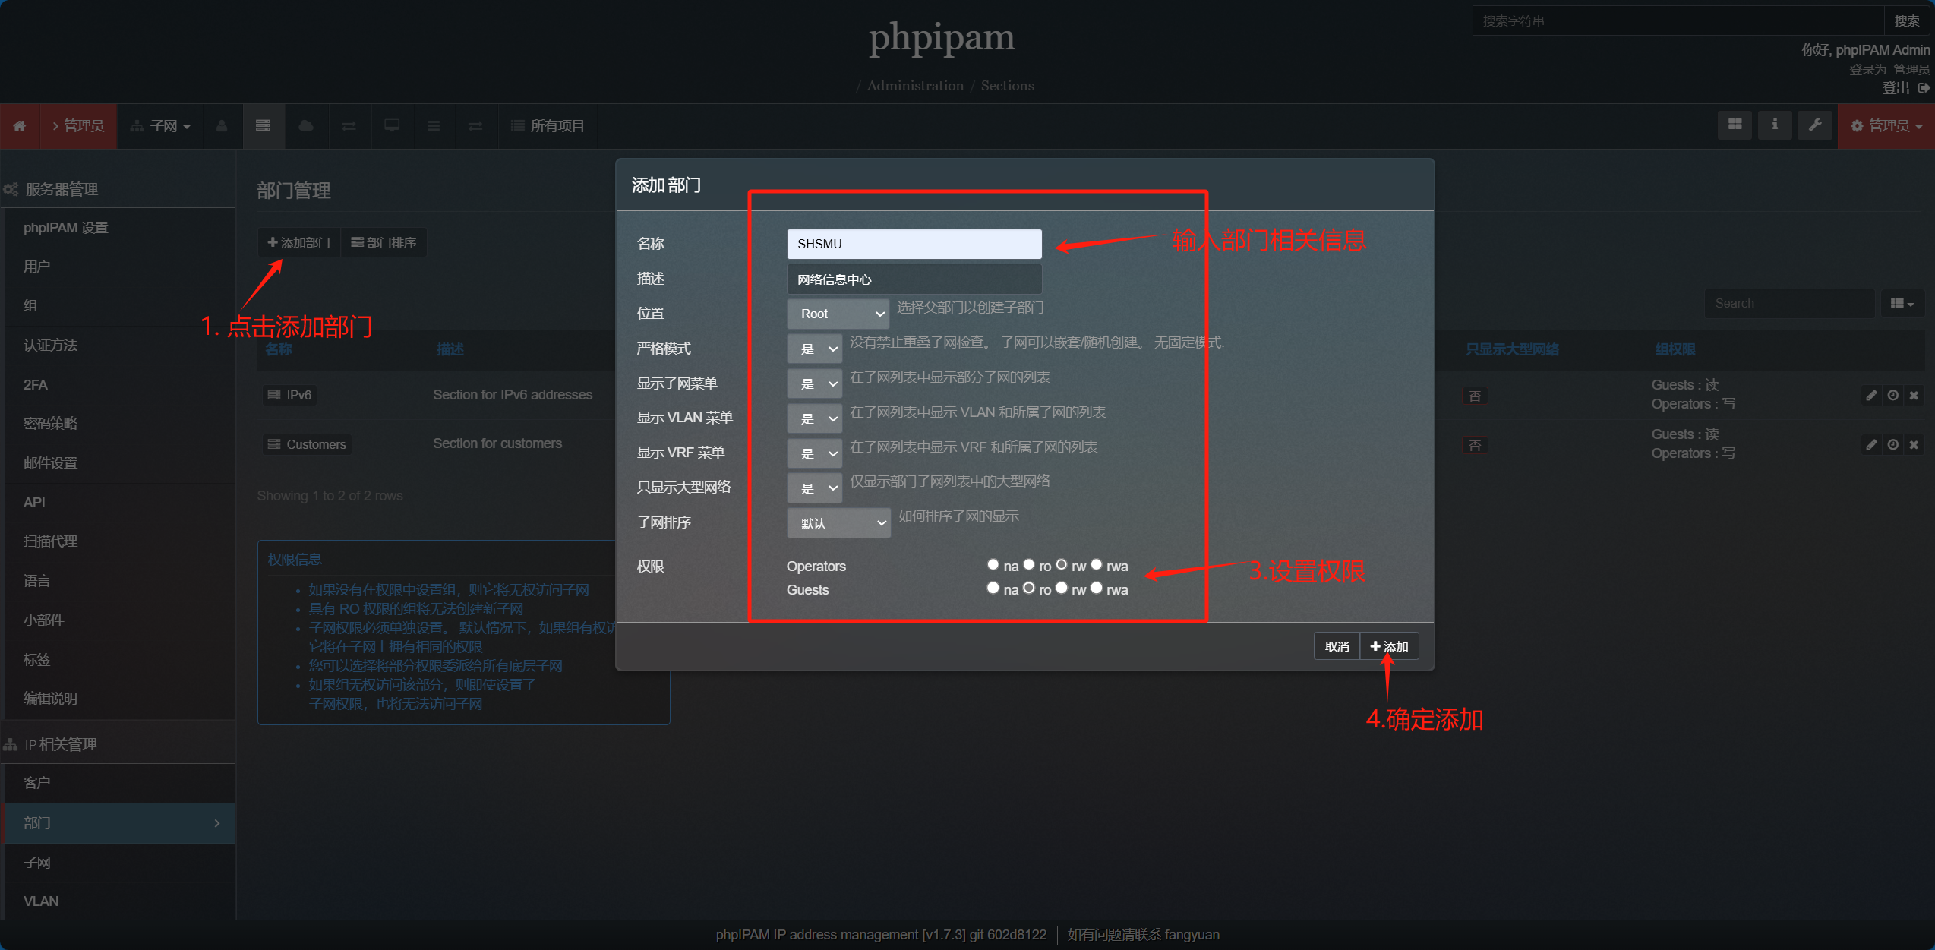
Task: Click the info icon in top bar
Action: (1774, 125)
